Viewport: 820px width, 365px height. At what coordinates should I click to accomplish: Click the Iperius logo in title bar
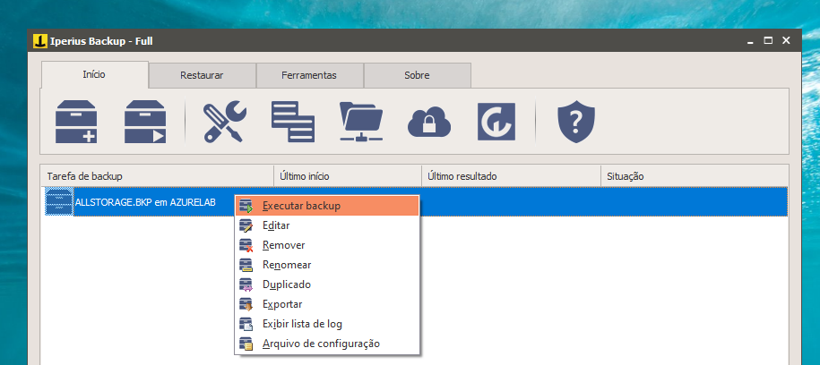coord(40,41)
